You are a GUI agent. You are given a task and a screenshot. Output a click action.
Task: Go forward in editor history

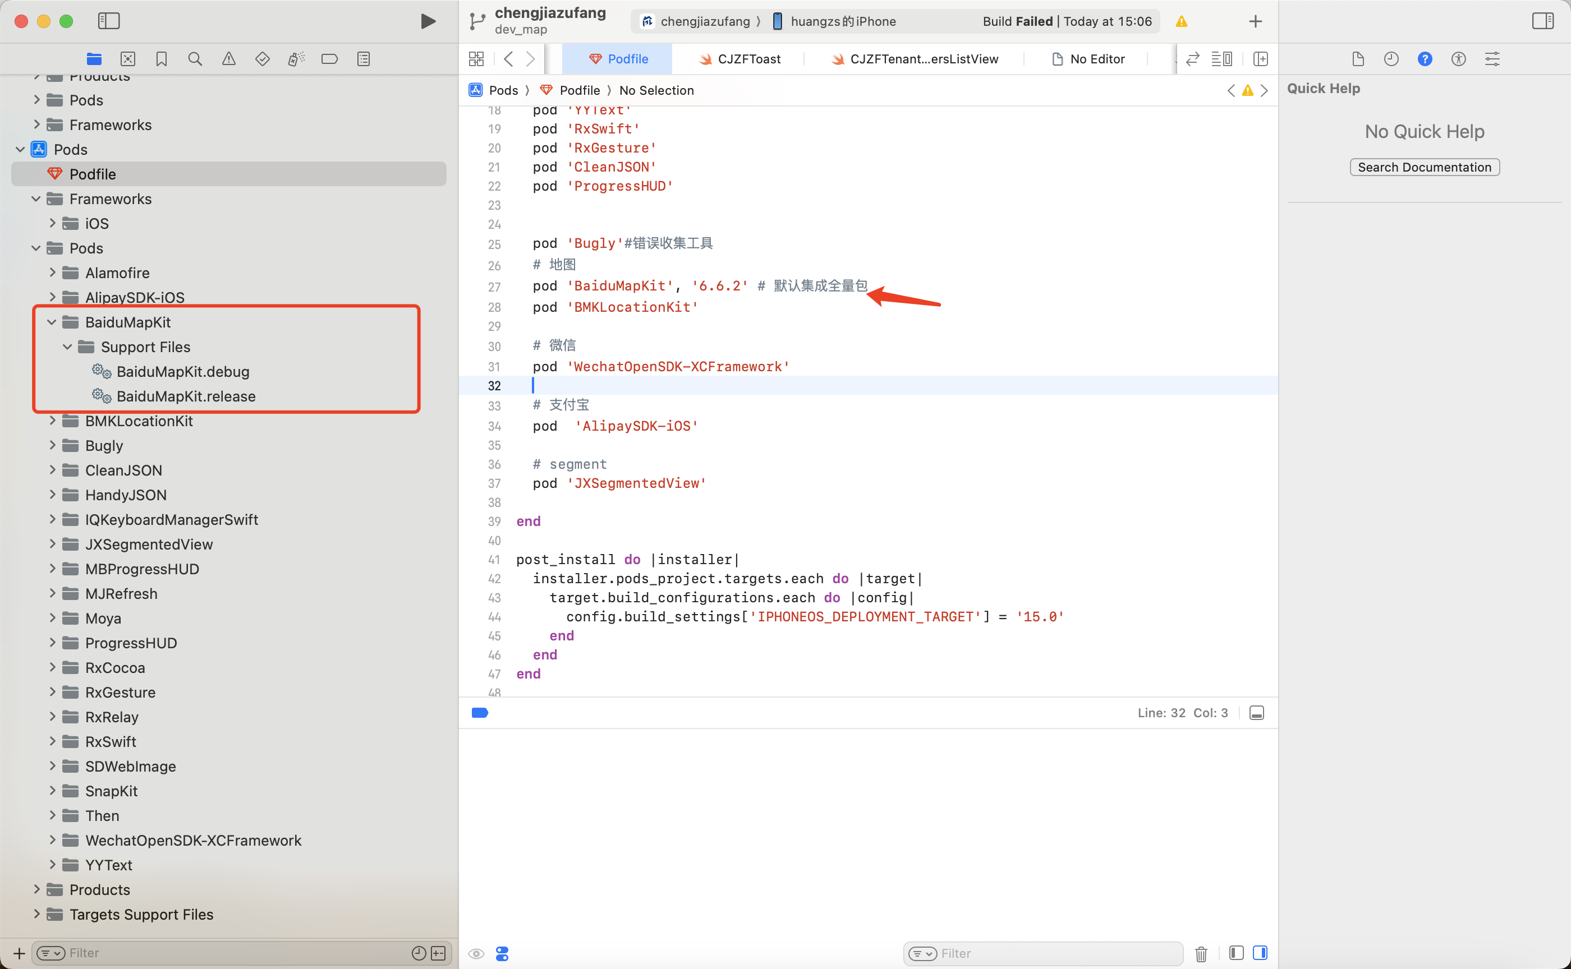pyautogui.click(x=530, y=59)
